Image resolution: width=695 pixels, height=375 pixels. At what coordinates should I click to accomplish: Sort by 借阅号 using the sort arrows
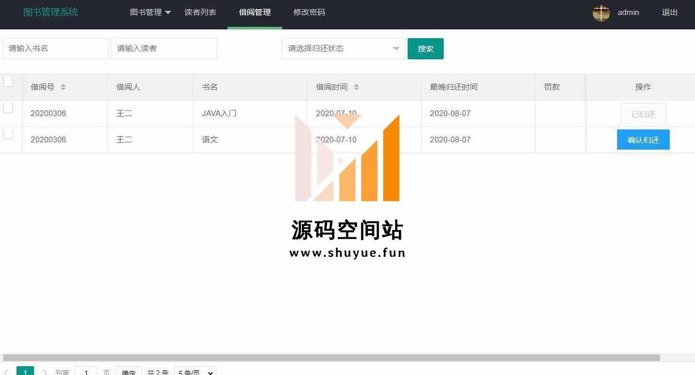point(63,87)
